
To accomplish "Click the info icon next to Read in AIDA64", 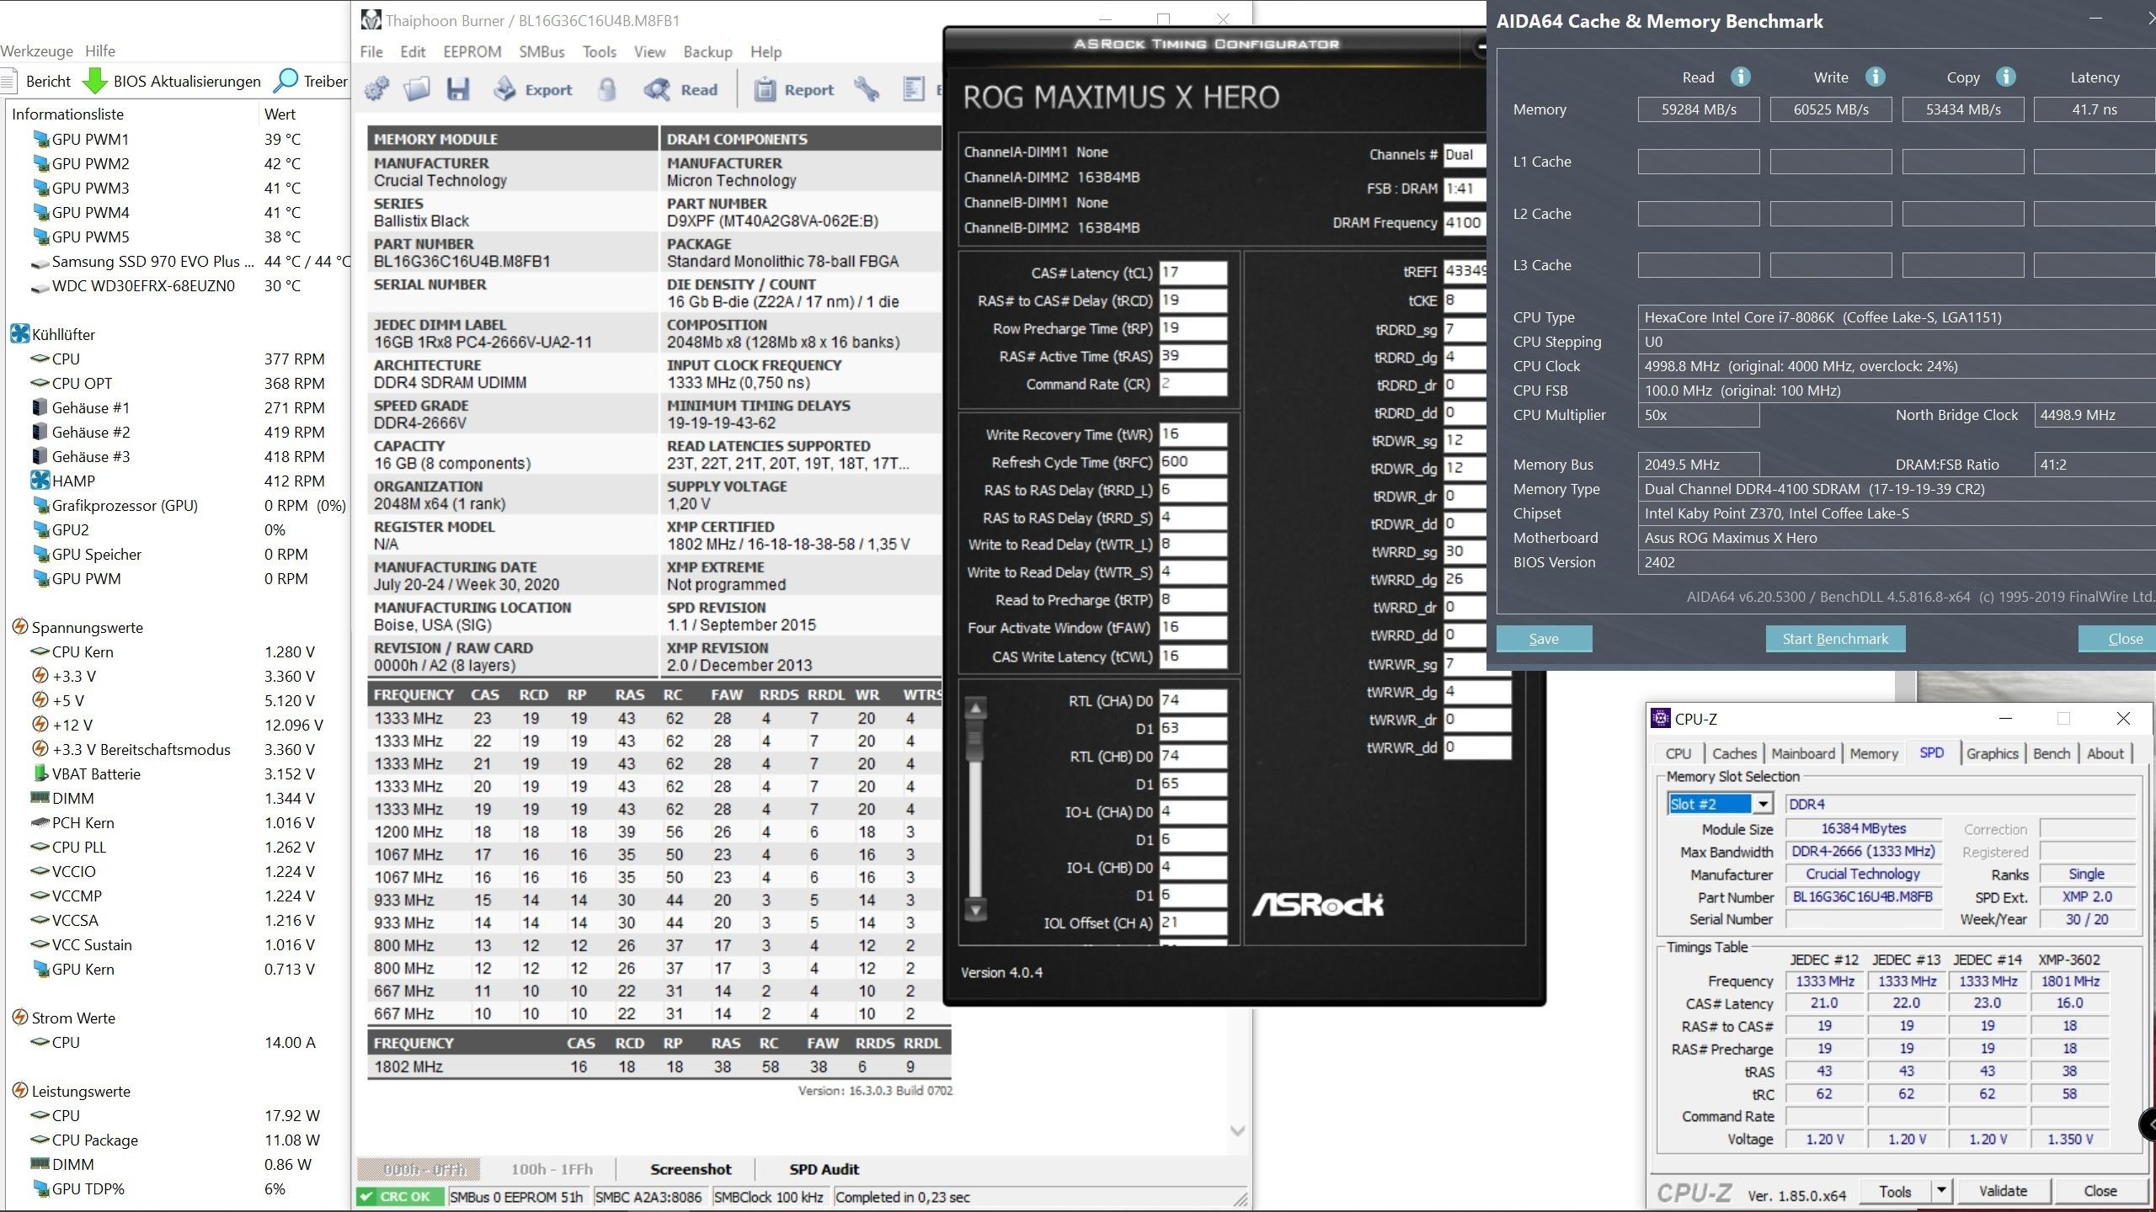I will (1740, 77).
